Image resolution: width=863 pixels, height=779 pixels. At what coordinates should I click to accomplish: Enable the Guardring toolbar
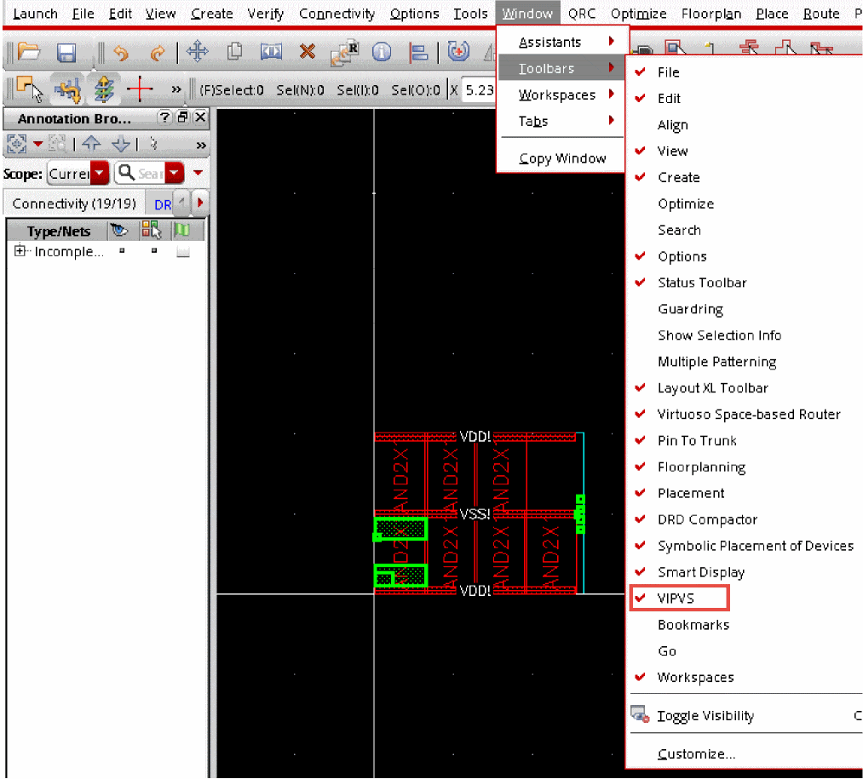pos(690,309)
